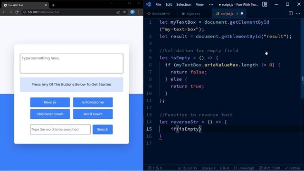Go back in browser history
This screenshot has height=171, width=304.
[4, 12]
